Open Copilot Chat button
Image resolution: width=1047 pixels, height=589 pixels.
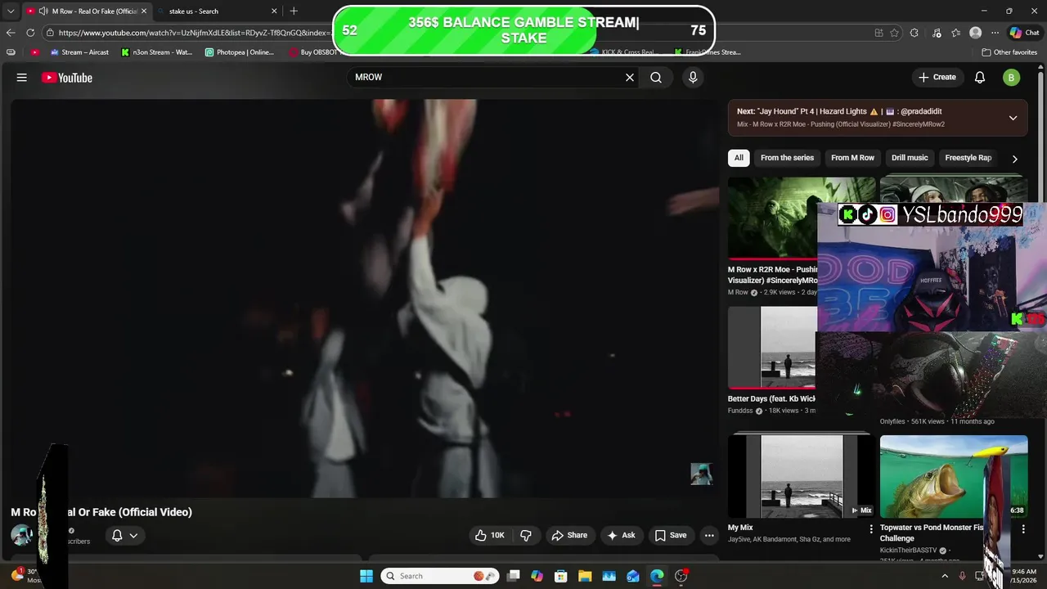(x=1024, y=33)
